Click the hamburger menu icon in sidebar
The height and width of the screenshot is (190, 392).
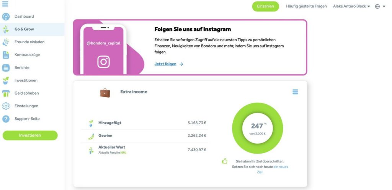tap(5, 4)
